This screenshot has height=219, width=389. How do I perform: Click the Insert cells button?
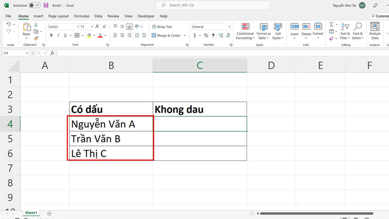[294, 31]
